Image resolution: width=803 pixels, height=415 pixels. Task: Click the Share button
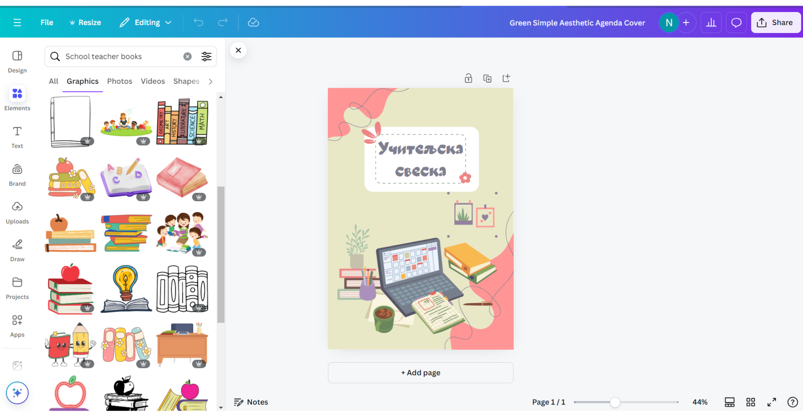click(x=775, y=23)
